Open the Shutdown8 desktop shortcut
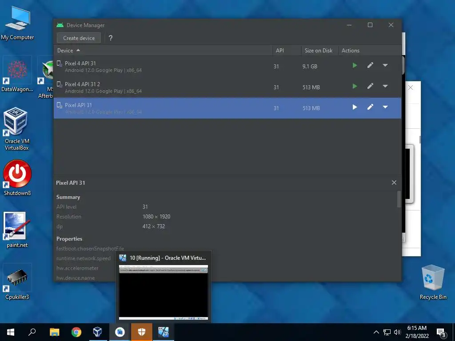 17,178
